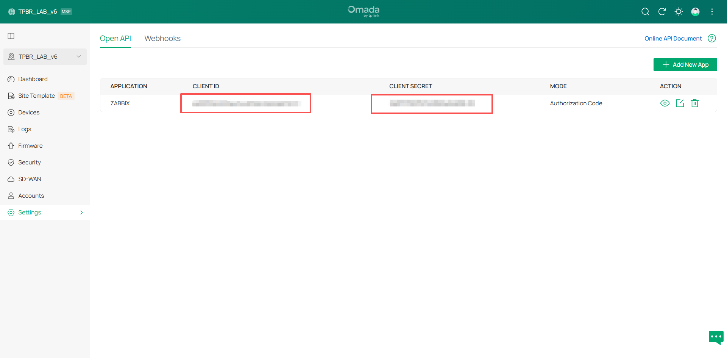The height and width of the screenshot is (358, 727).
Task: Open the three-dot more options menu
Action: (x=712, y=12)
